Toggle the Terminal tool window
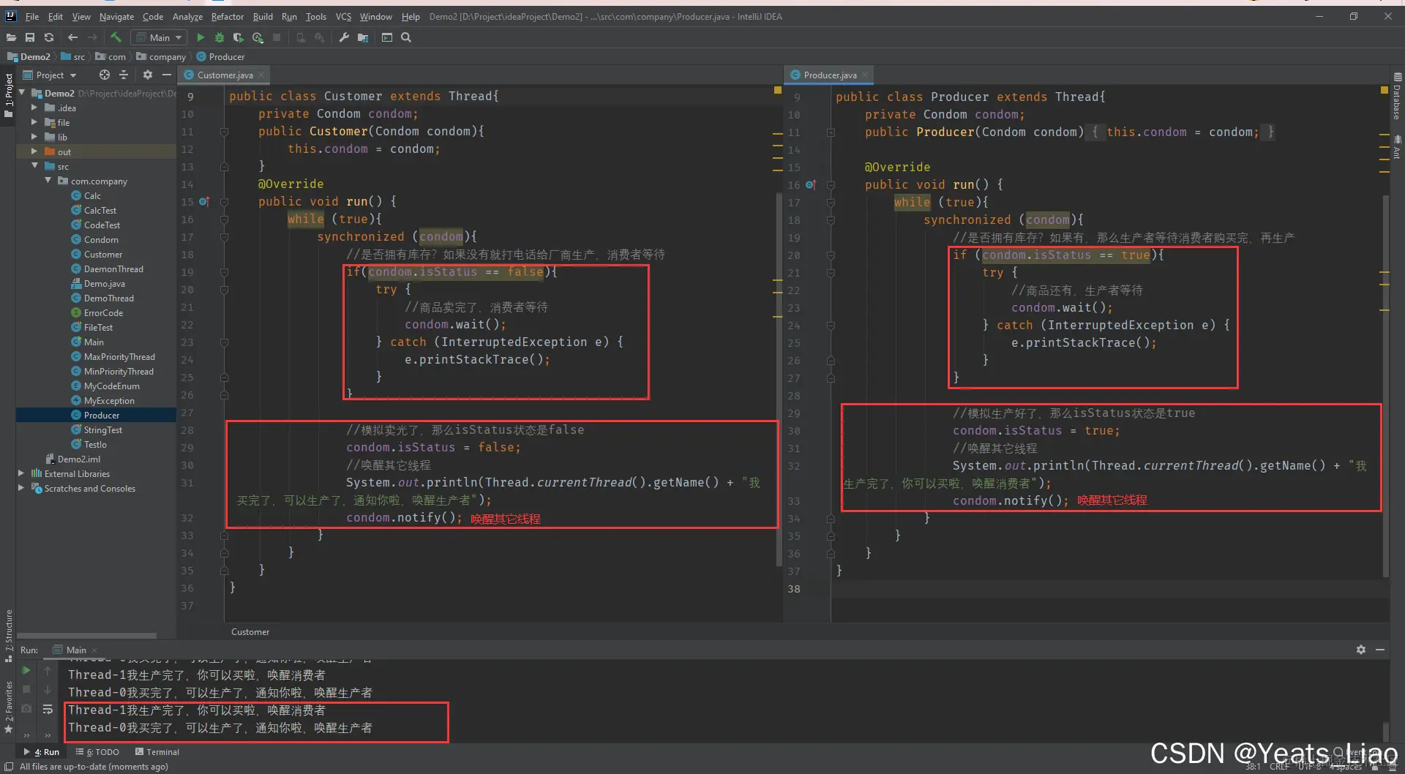This screenshot has height=774, width=1405. [157, 752]
